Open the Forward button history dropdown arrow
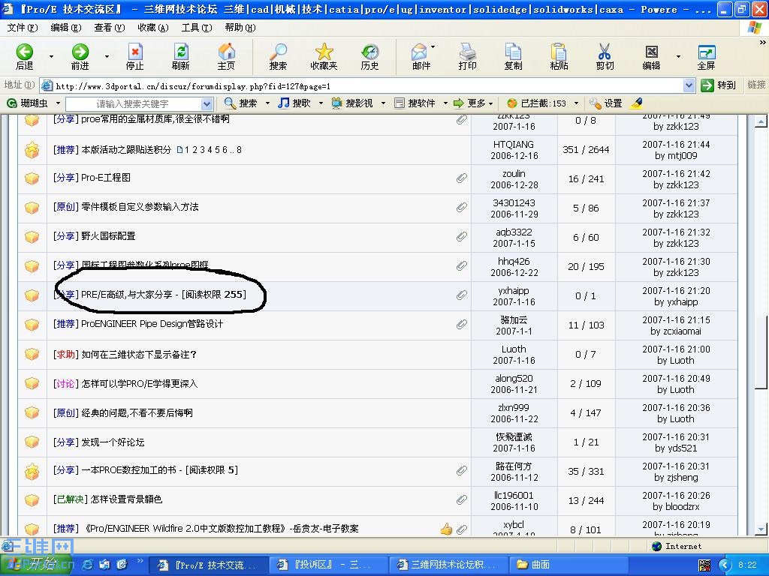Screen dimensions: 769x576 [107, 57]
